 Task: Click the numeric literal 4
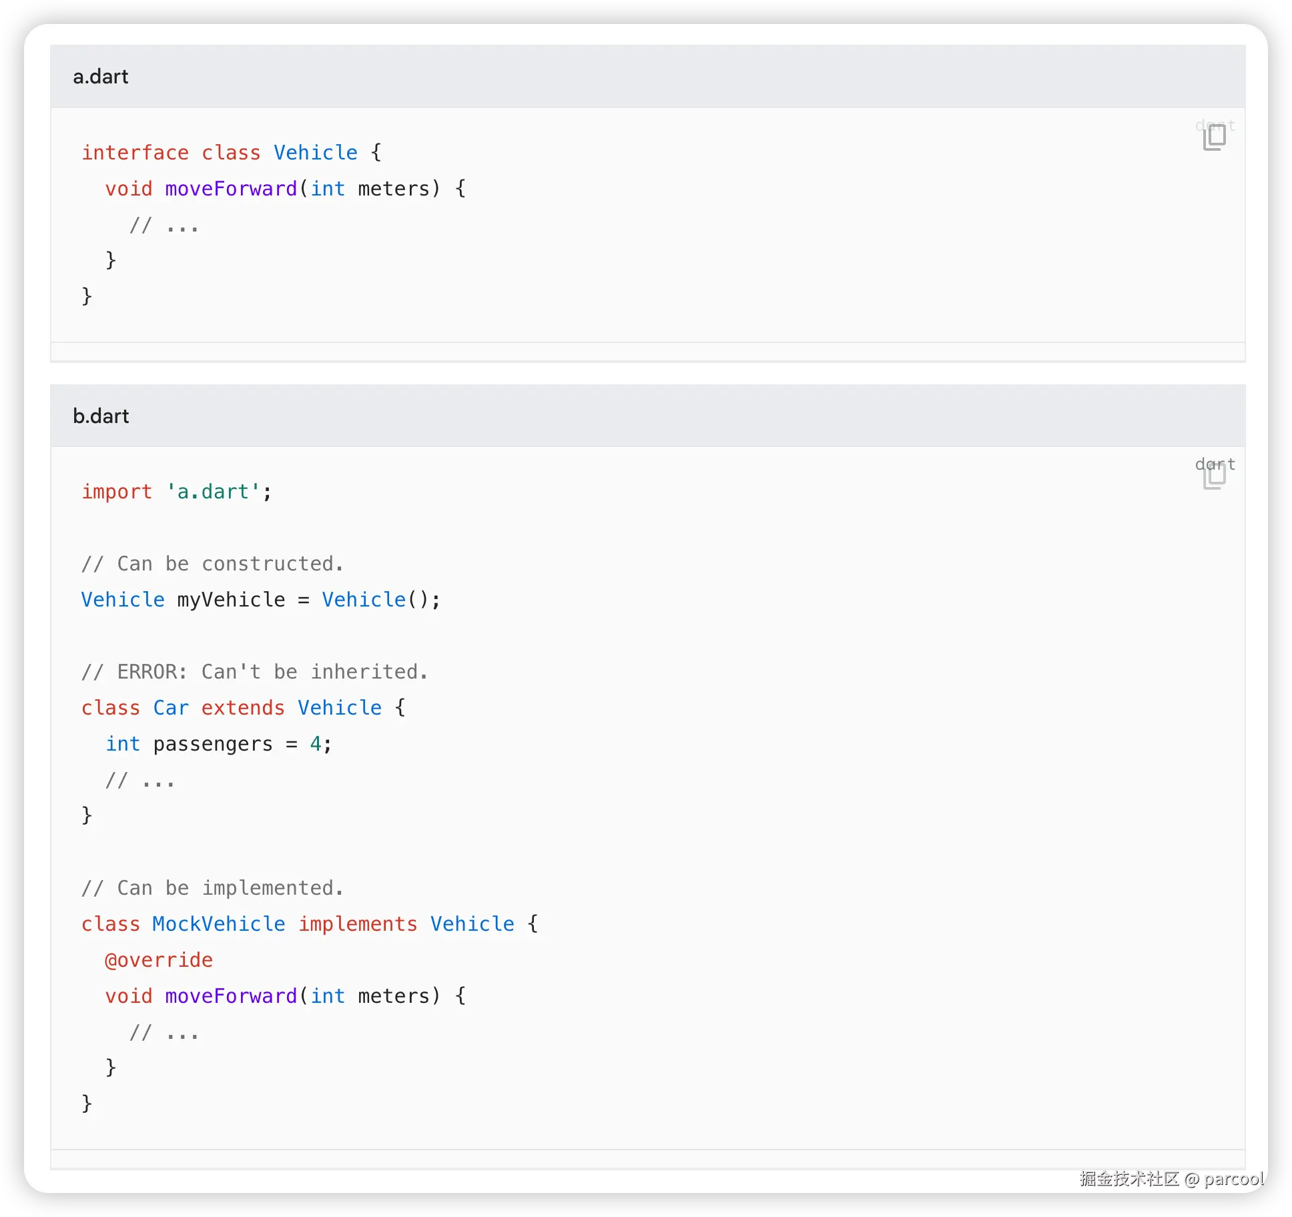316,744
